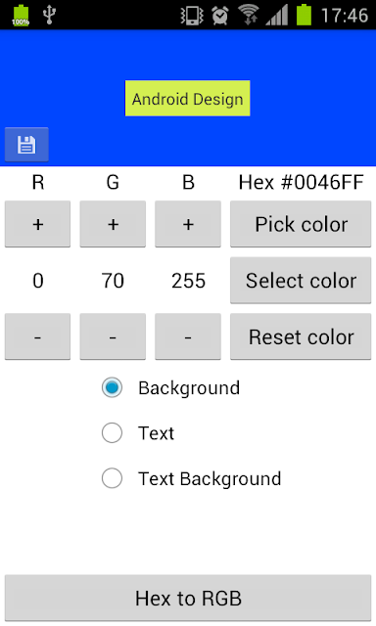The width and height of the screenshot is (376, 626).
Task: Tap the alarm clock status icon
Action: coord(220,16)
